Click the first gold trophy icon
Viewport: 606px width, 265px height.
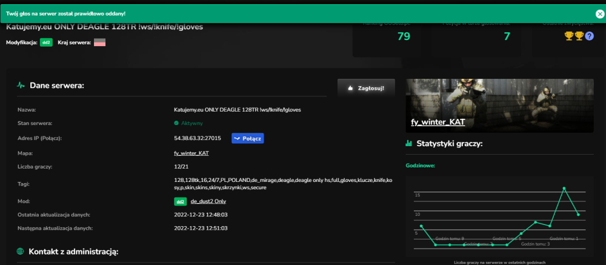569,36
